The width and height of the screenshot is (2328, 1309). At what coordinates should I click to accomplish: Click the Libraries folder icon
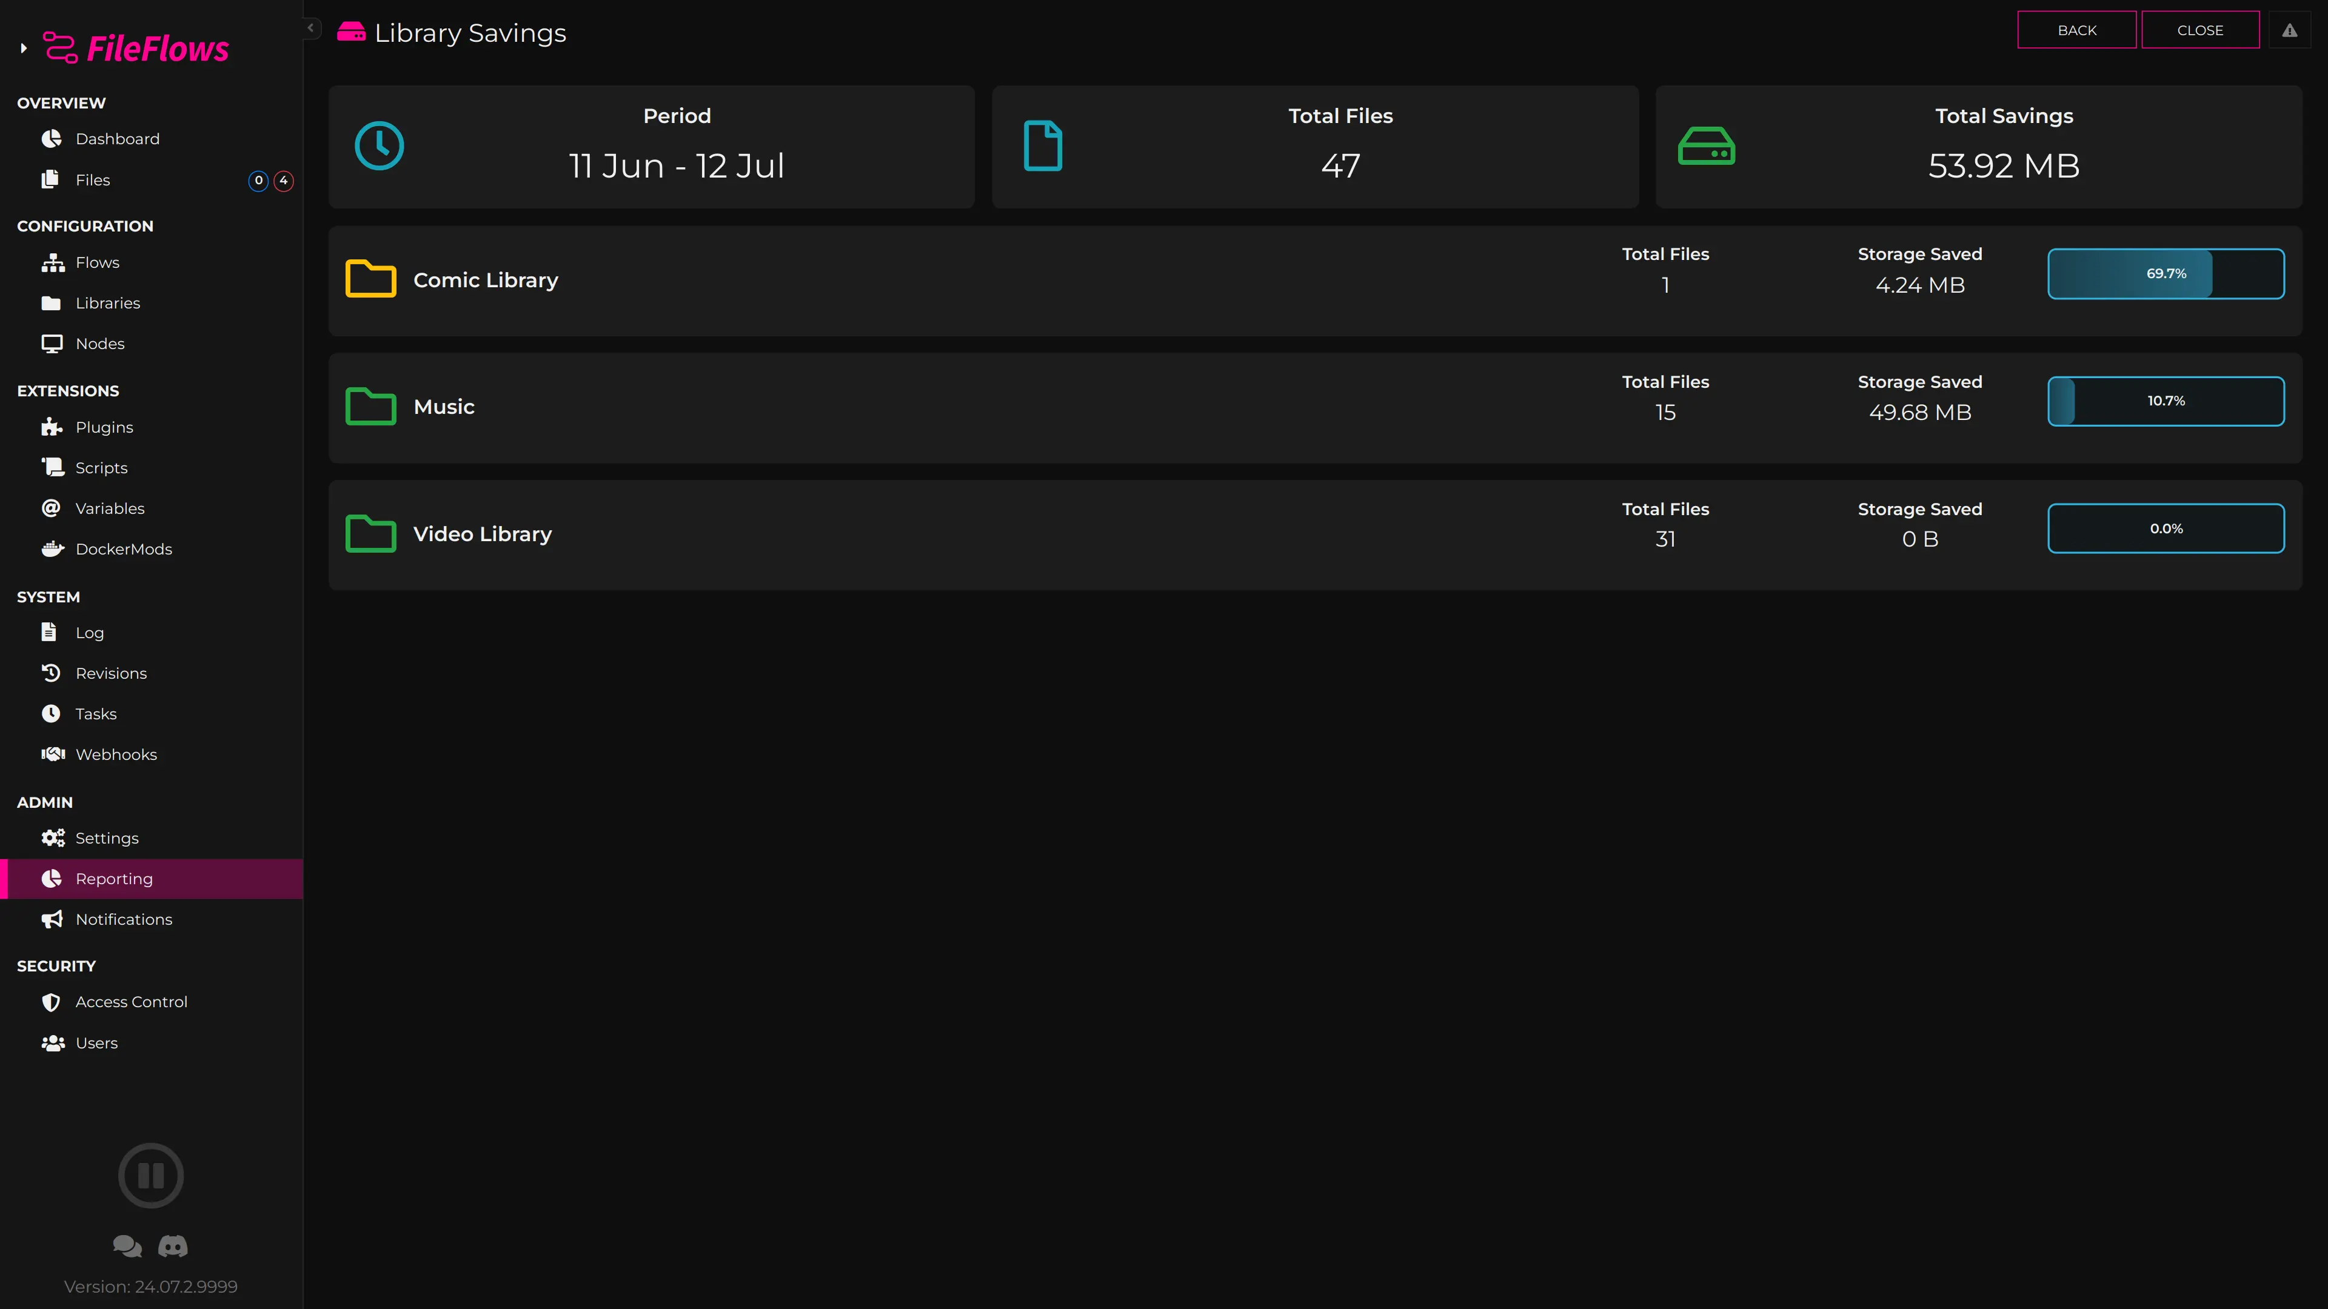pyautogui.click(x=52, y=302)
